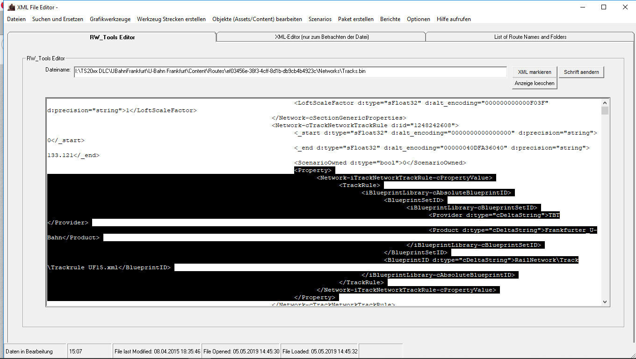Viewport: 636px width, 359px height.
Task: Switch to the XML-Editor view-only tab
Action: [321, 37]
